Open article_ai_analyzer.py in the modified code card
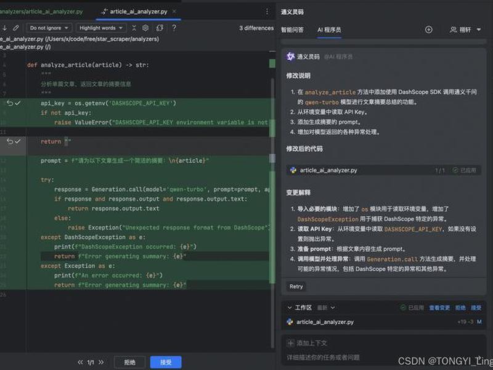Screen dimensions: 493x370 [328, 170]
